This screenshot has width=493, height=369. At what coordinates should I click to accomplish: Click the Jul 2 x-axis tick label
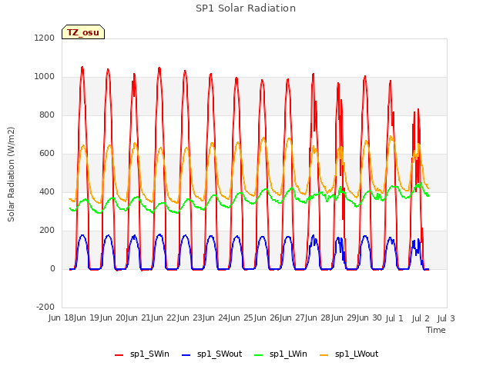(421, 318)
